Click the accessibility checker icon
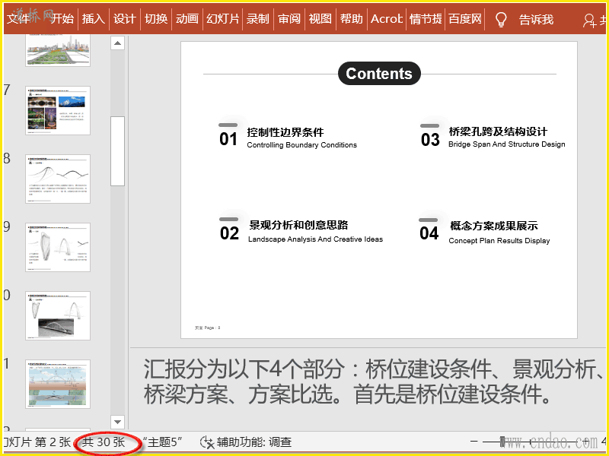This screenshot has height=456, width=609. coord(206,442)
